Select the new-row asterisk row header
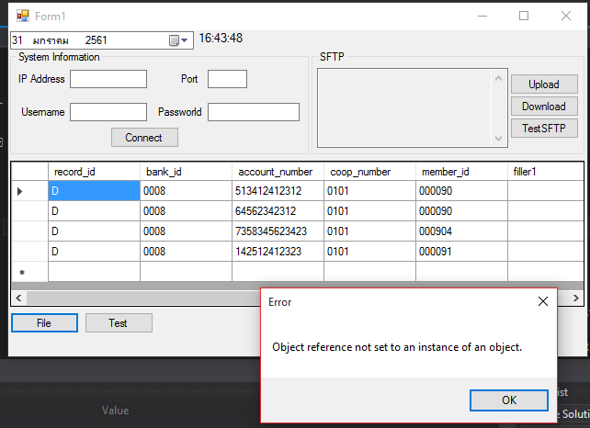 click(x=30, y=272)
